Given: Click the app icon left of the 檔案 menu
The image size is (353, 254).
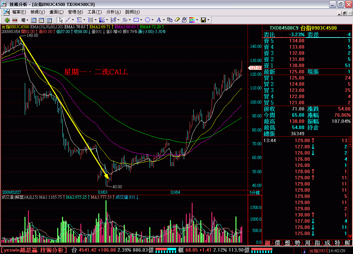Looking at the screenshot, I should click(7, 12).
